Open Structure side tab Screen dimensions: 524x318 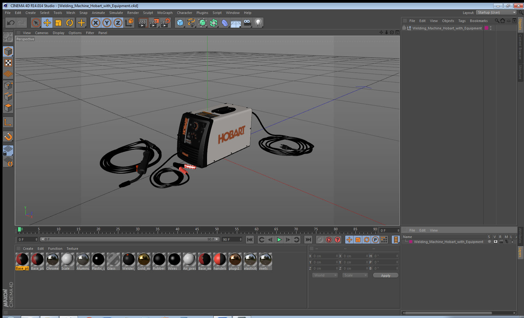tap(520, 72)
